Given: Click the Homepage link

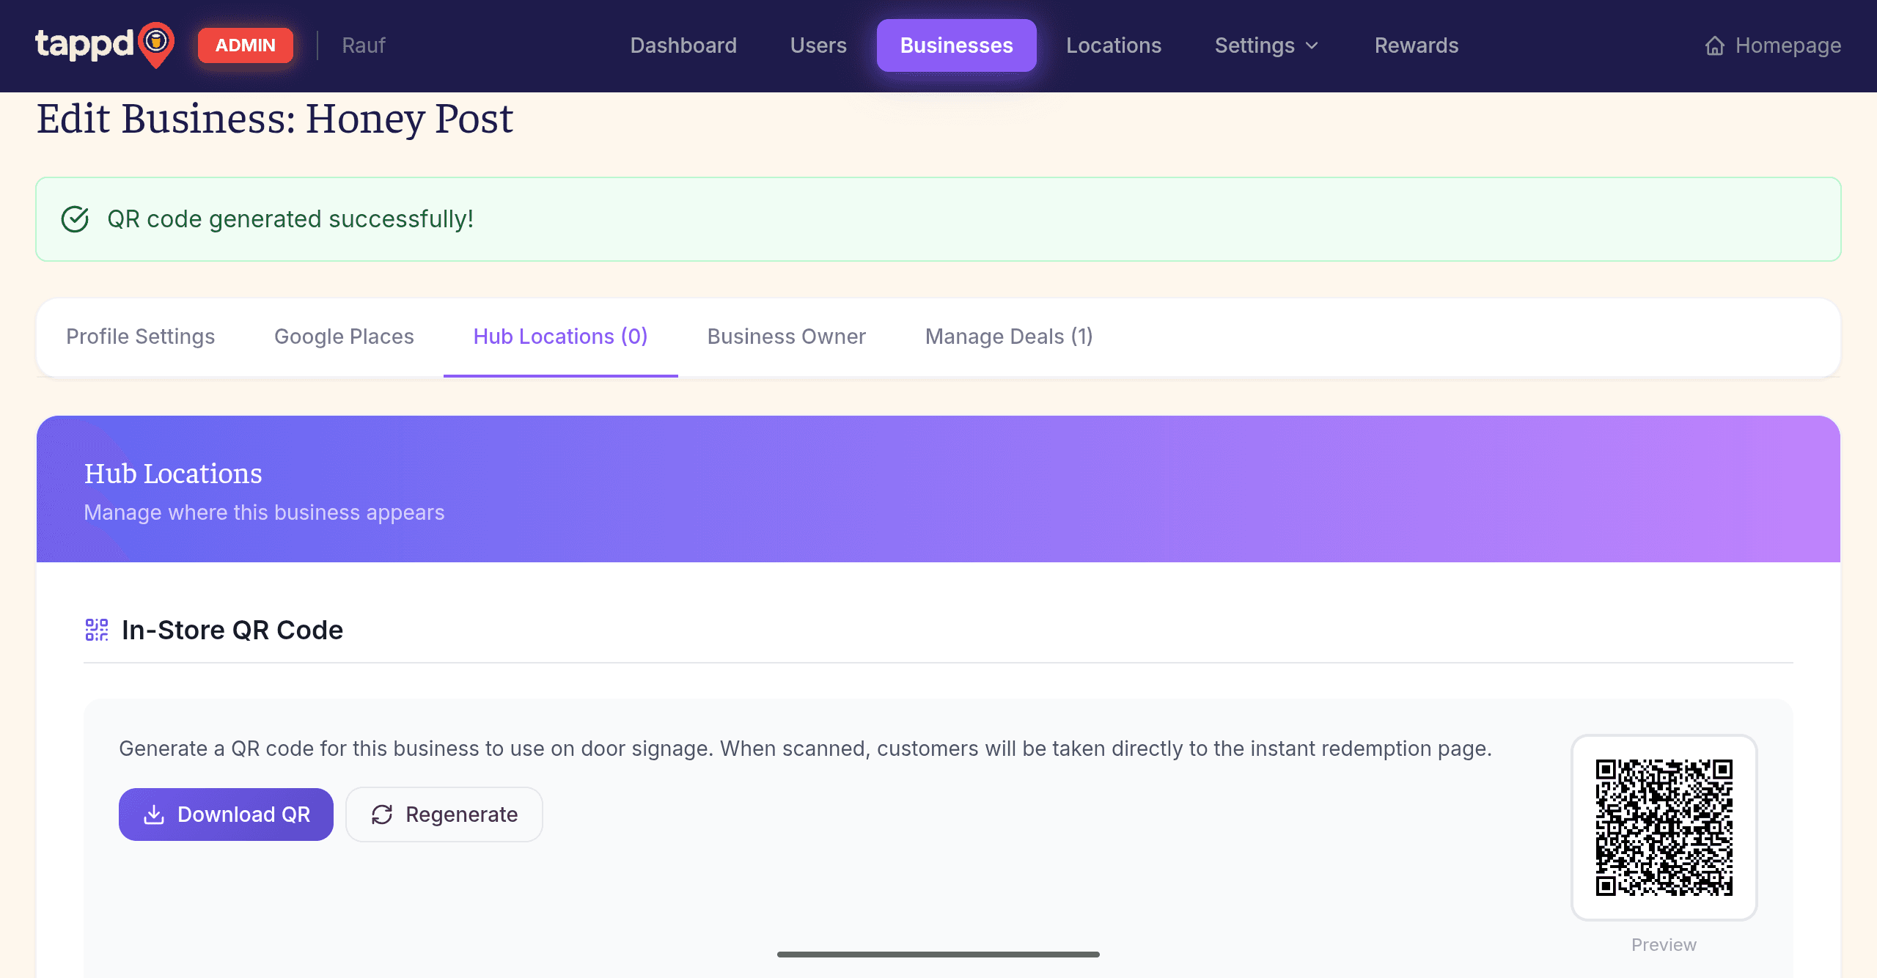Looking at the screenshot, I should pos(1772,45).
